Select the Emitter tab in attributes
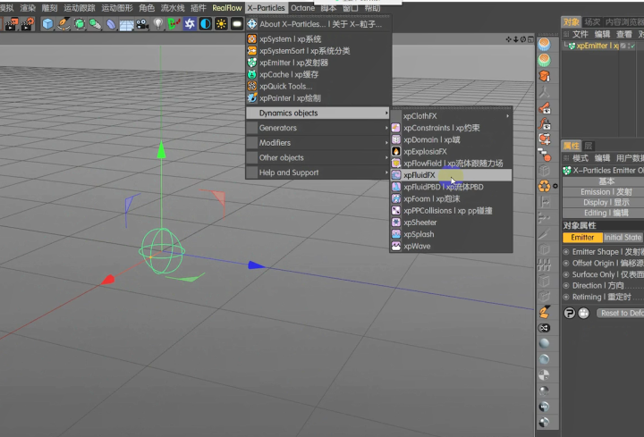The image size is (644, 437). pyautogui.click(x=582, y=238)
